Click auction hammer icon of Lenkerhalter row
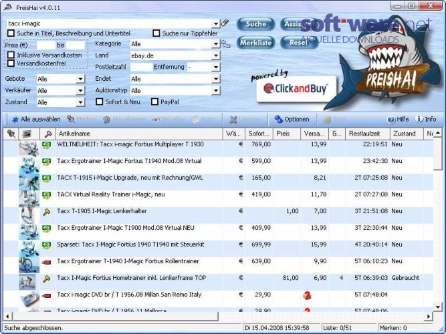Image resolution: width=446 pixels, height=334 pixels. click(x=46, y=212)
